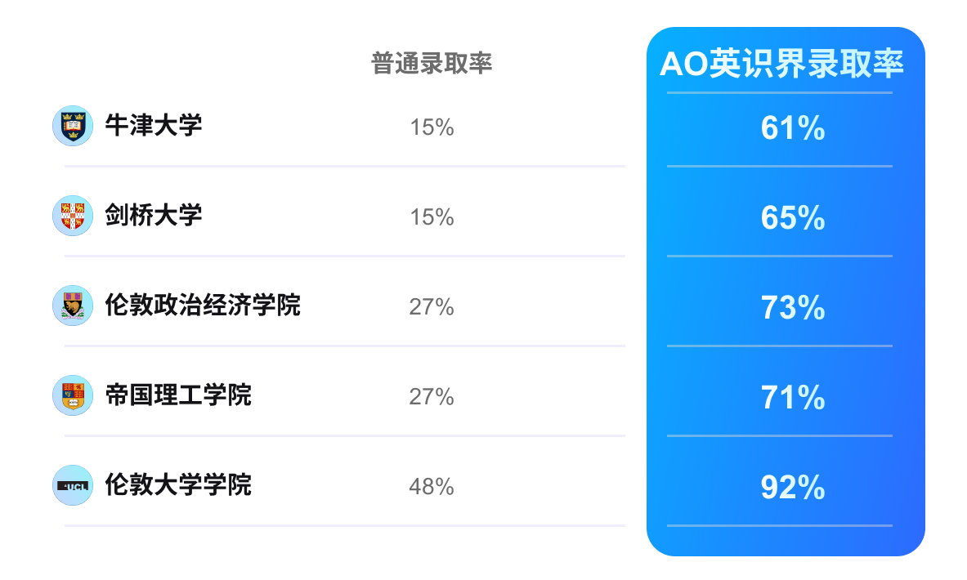967x580 pixels.
Task: Click the 61% AO admission rate
Action: 792,128
